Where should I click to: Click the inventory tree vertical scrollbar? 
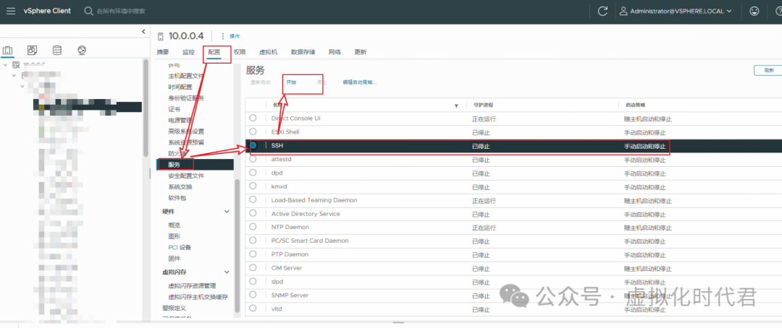[x=146, y=107]
